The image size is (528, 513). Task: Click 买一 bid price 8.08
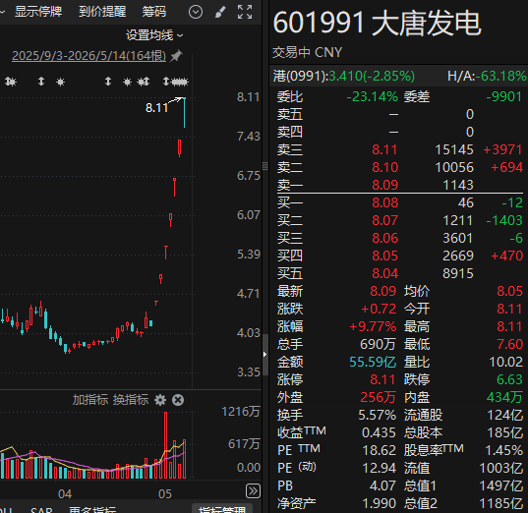[x=384, y=202]
